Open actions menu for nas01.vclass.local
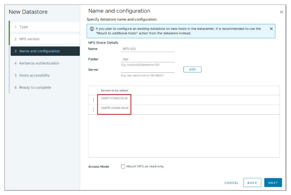This screenshot has width=291, height=195. tap(93, 99)
